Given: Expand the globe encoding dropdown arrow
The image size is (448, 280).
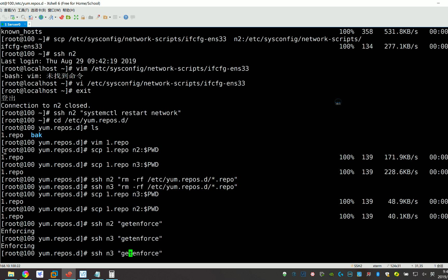Looking at the screenshot, I should coord(46,17).
